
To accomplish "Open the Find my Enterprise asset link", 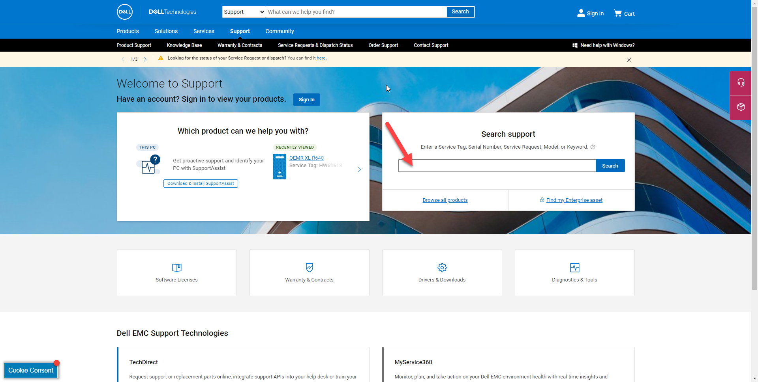I will (574, 200).
